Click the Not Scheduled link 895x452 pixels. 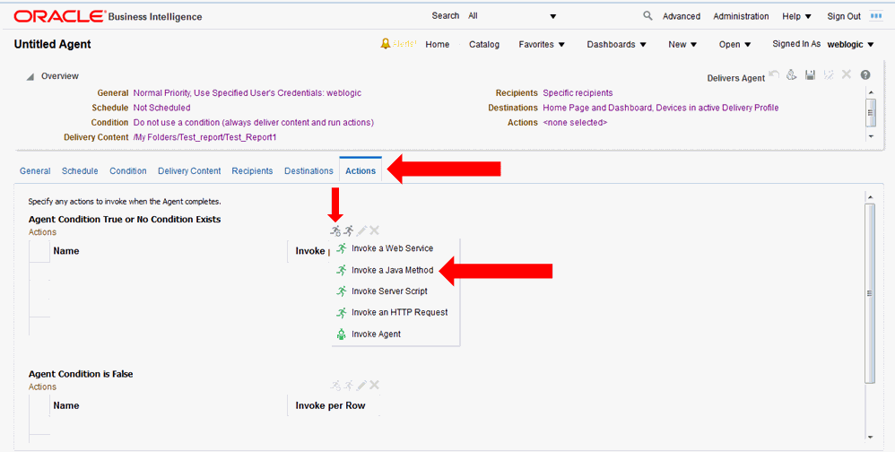[161, 108]
